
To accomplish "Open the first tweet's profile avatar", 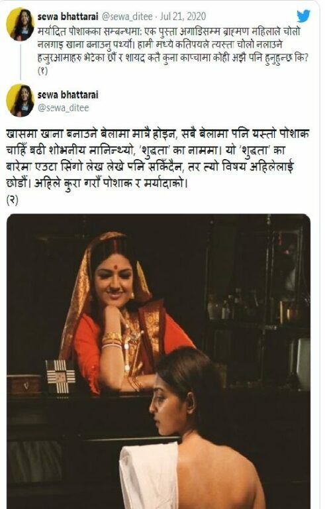I will pyautogui.click(x=20, y=24).
